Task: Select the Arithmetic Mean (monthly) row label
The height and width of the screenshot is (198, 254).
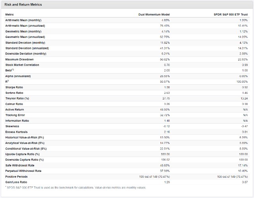Action: [23, 20]
